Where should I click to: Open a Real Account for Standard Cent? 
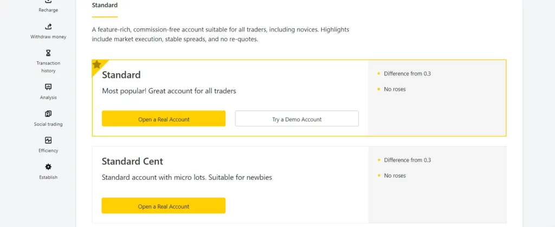pos(164,206)
